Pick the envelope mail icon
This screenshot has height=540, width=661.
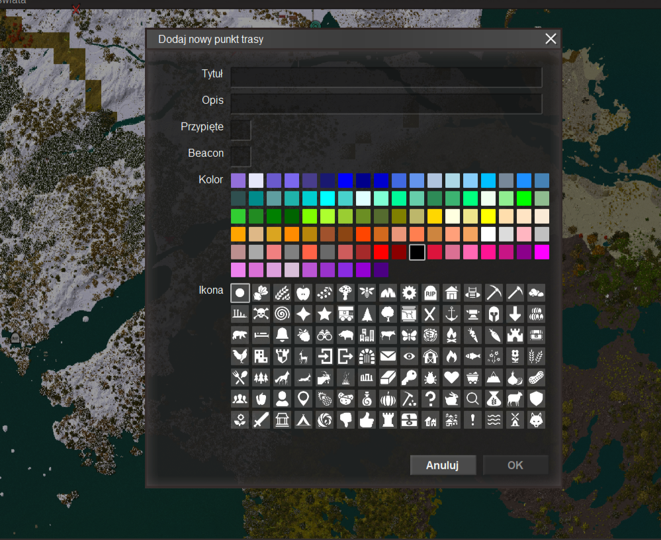coord(388,355)
